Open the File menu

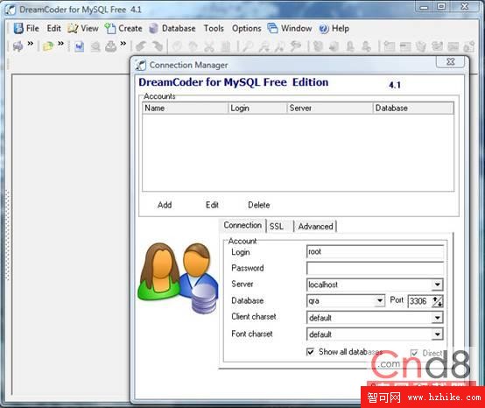26,28
